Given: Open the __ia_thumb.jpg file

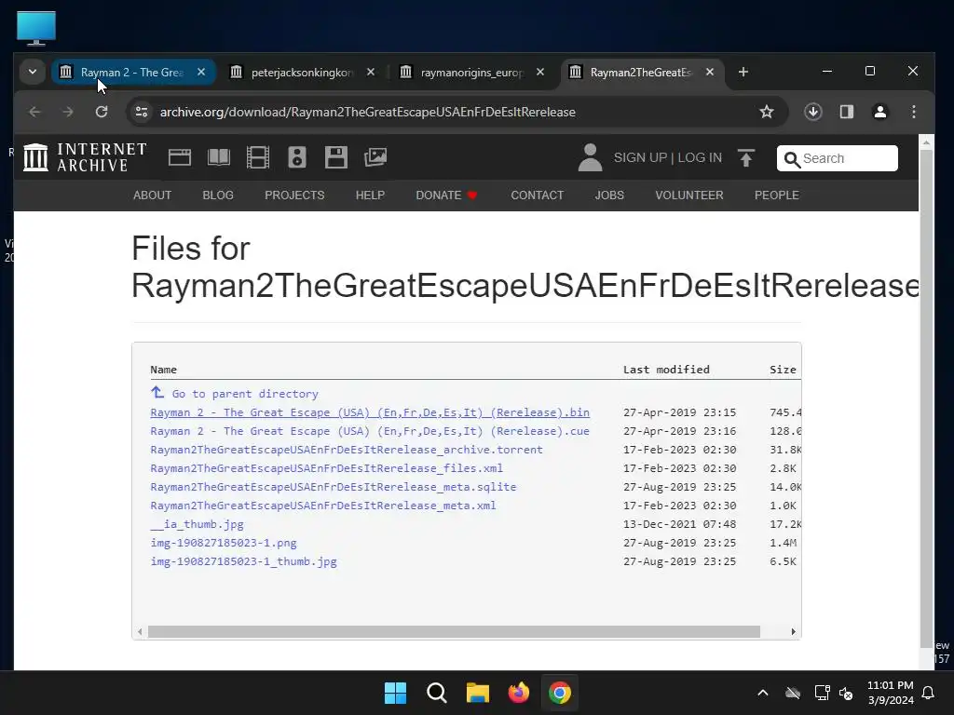Looking at the screenshot, I should pyautogui.click(x=198, y=524).
